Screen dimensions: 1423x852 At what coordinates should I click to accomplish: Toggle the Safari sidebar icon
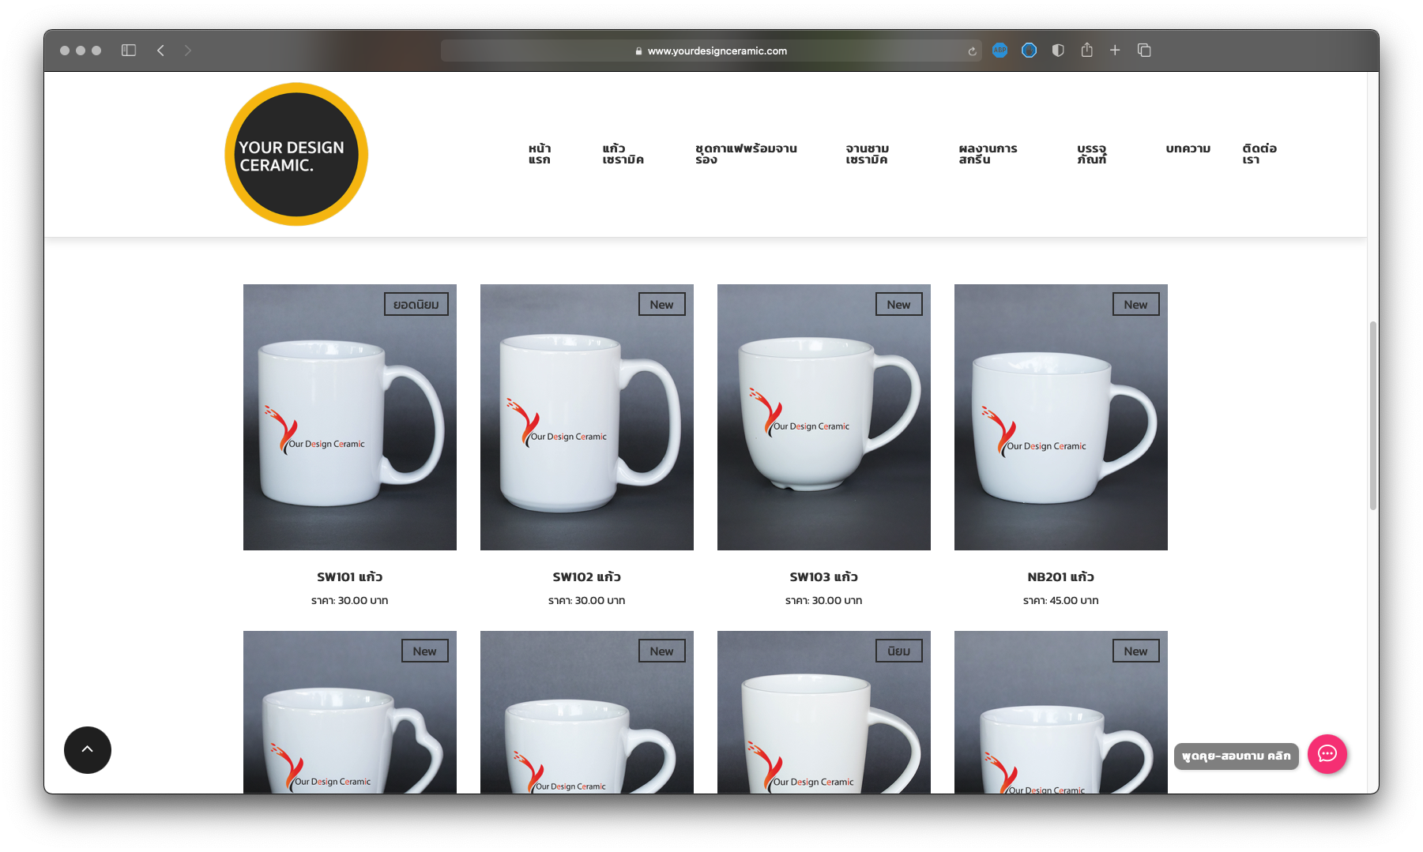[x=129, y=51]
